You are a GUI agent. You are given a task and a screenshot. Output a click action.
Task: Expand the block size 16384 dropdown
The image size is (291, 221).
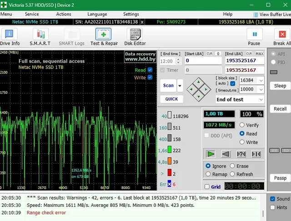[261, 80]
